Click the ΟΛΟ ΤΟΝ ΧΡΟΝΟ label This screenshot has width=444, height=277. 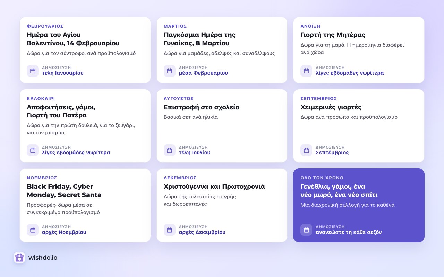click(x=322, y=178)
